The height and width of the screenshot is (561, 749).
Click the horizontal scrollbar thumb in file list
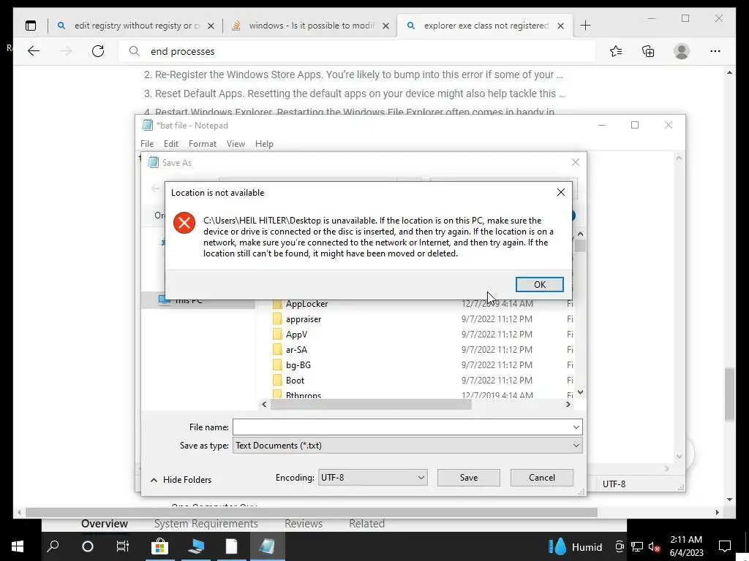coord(371,405)
